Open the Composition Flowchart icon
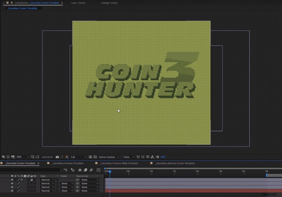The image size is (282, 197). [x=152, y=157]
